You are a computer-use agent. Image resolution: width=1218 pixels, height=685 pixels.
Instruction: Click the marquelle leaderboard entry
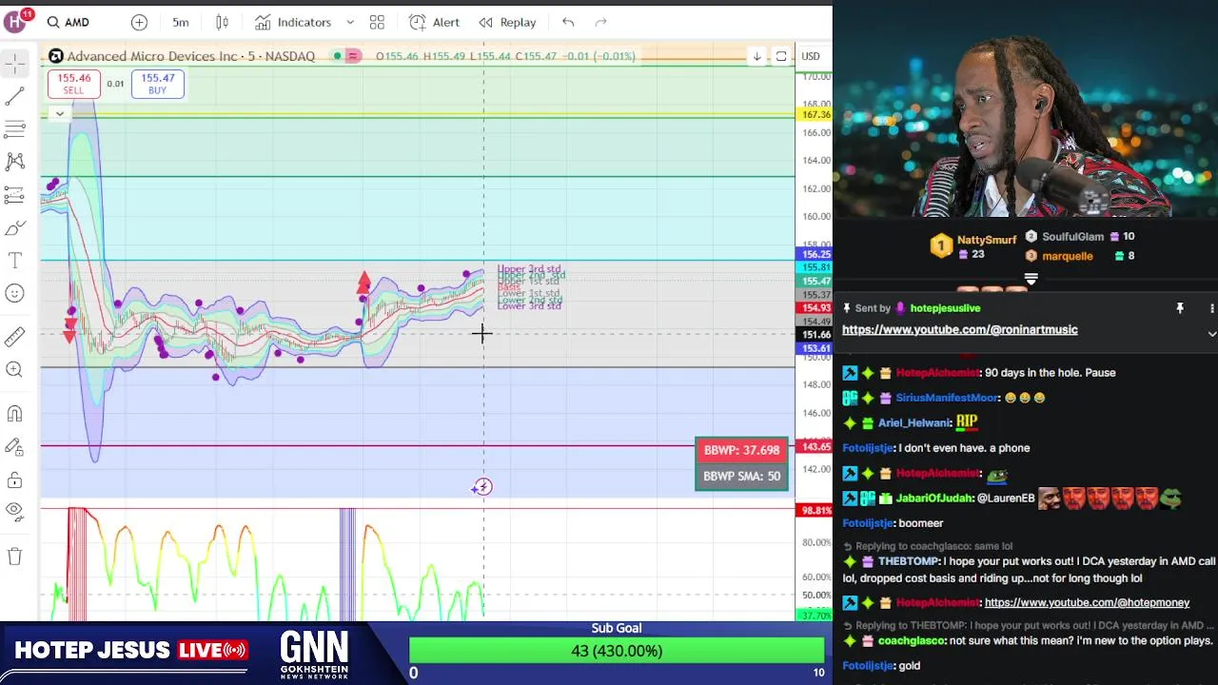coord(1068,256)
